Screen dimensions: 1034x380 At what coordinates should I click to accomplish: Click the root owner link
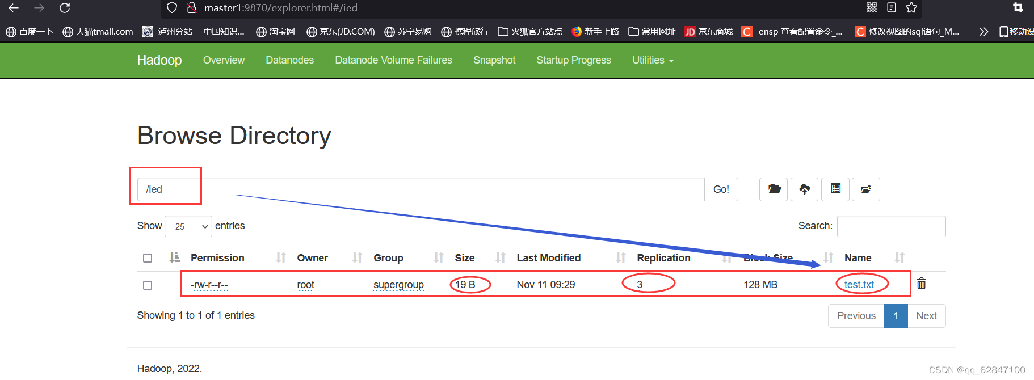tap(305, 285)
